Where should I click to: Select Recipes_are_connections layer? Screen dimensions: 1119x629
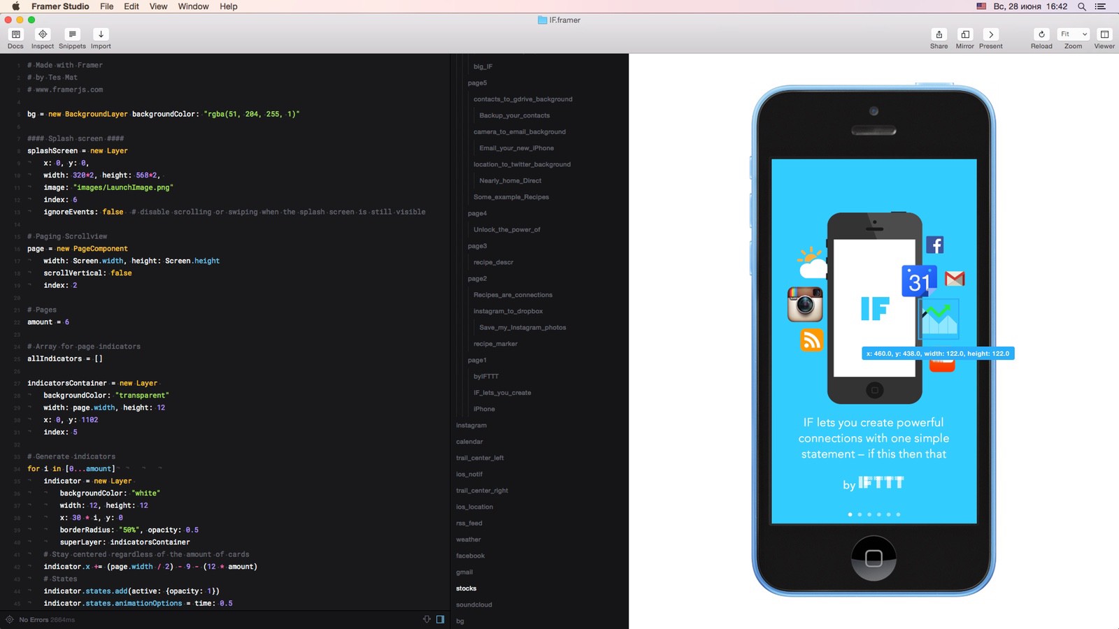coord(513,295)
